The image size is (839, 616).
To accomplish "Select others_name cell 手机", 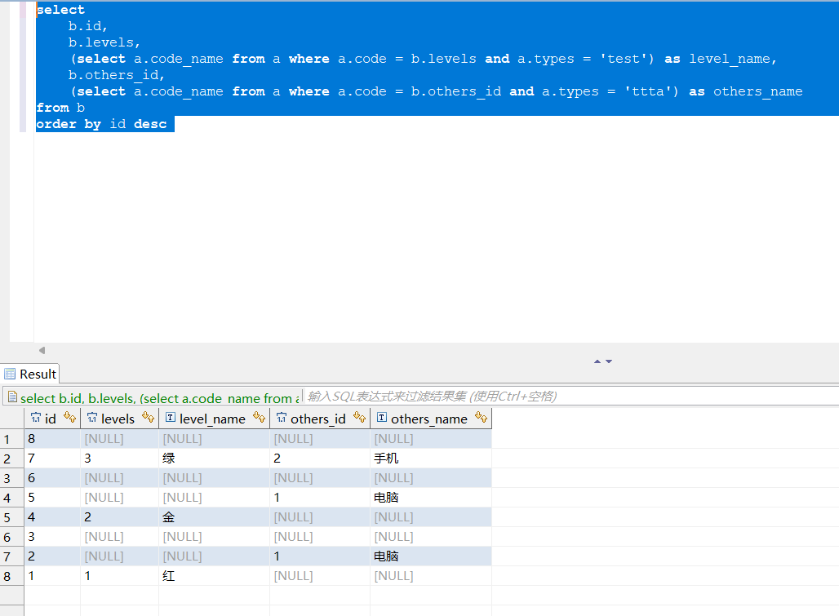I will point(431,459).
